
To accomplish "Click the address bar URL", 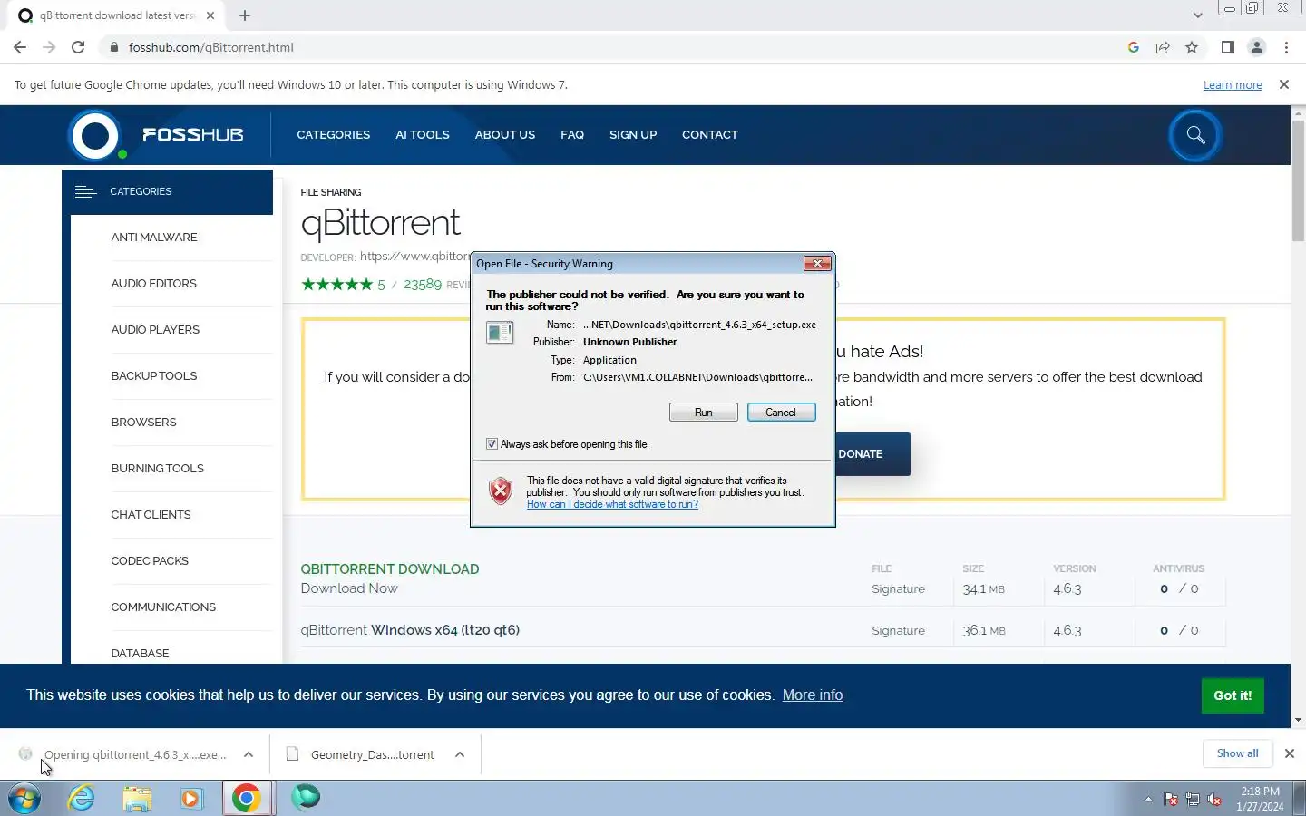I will (211, 47).
